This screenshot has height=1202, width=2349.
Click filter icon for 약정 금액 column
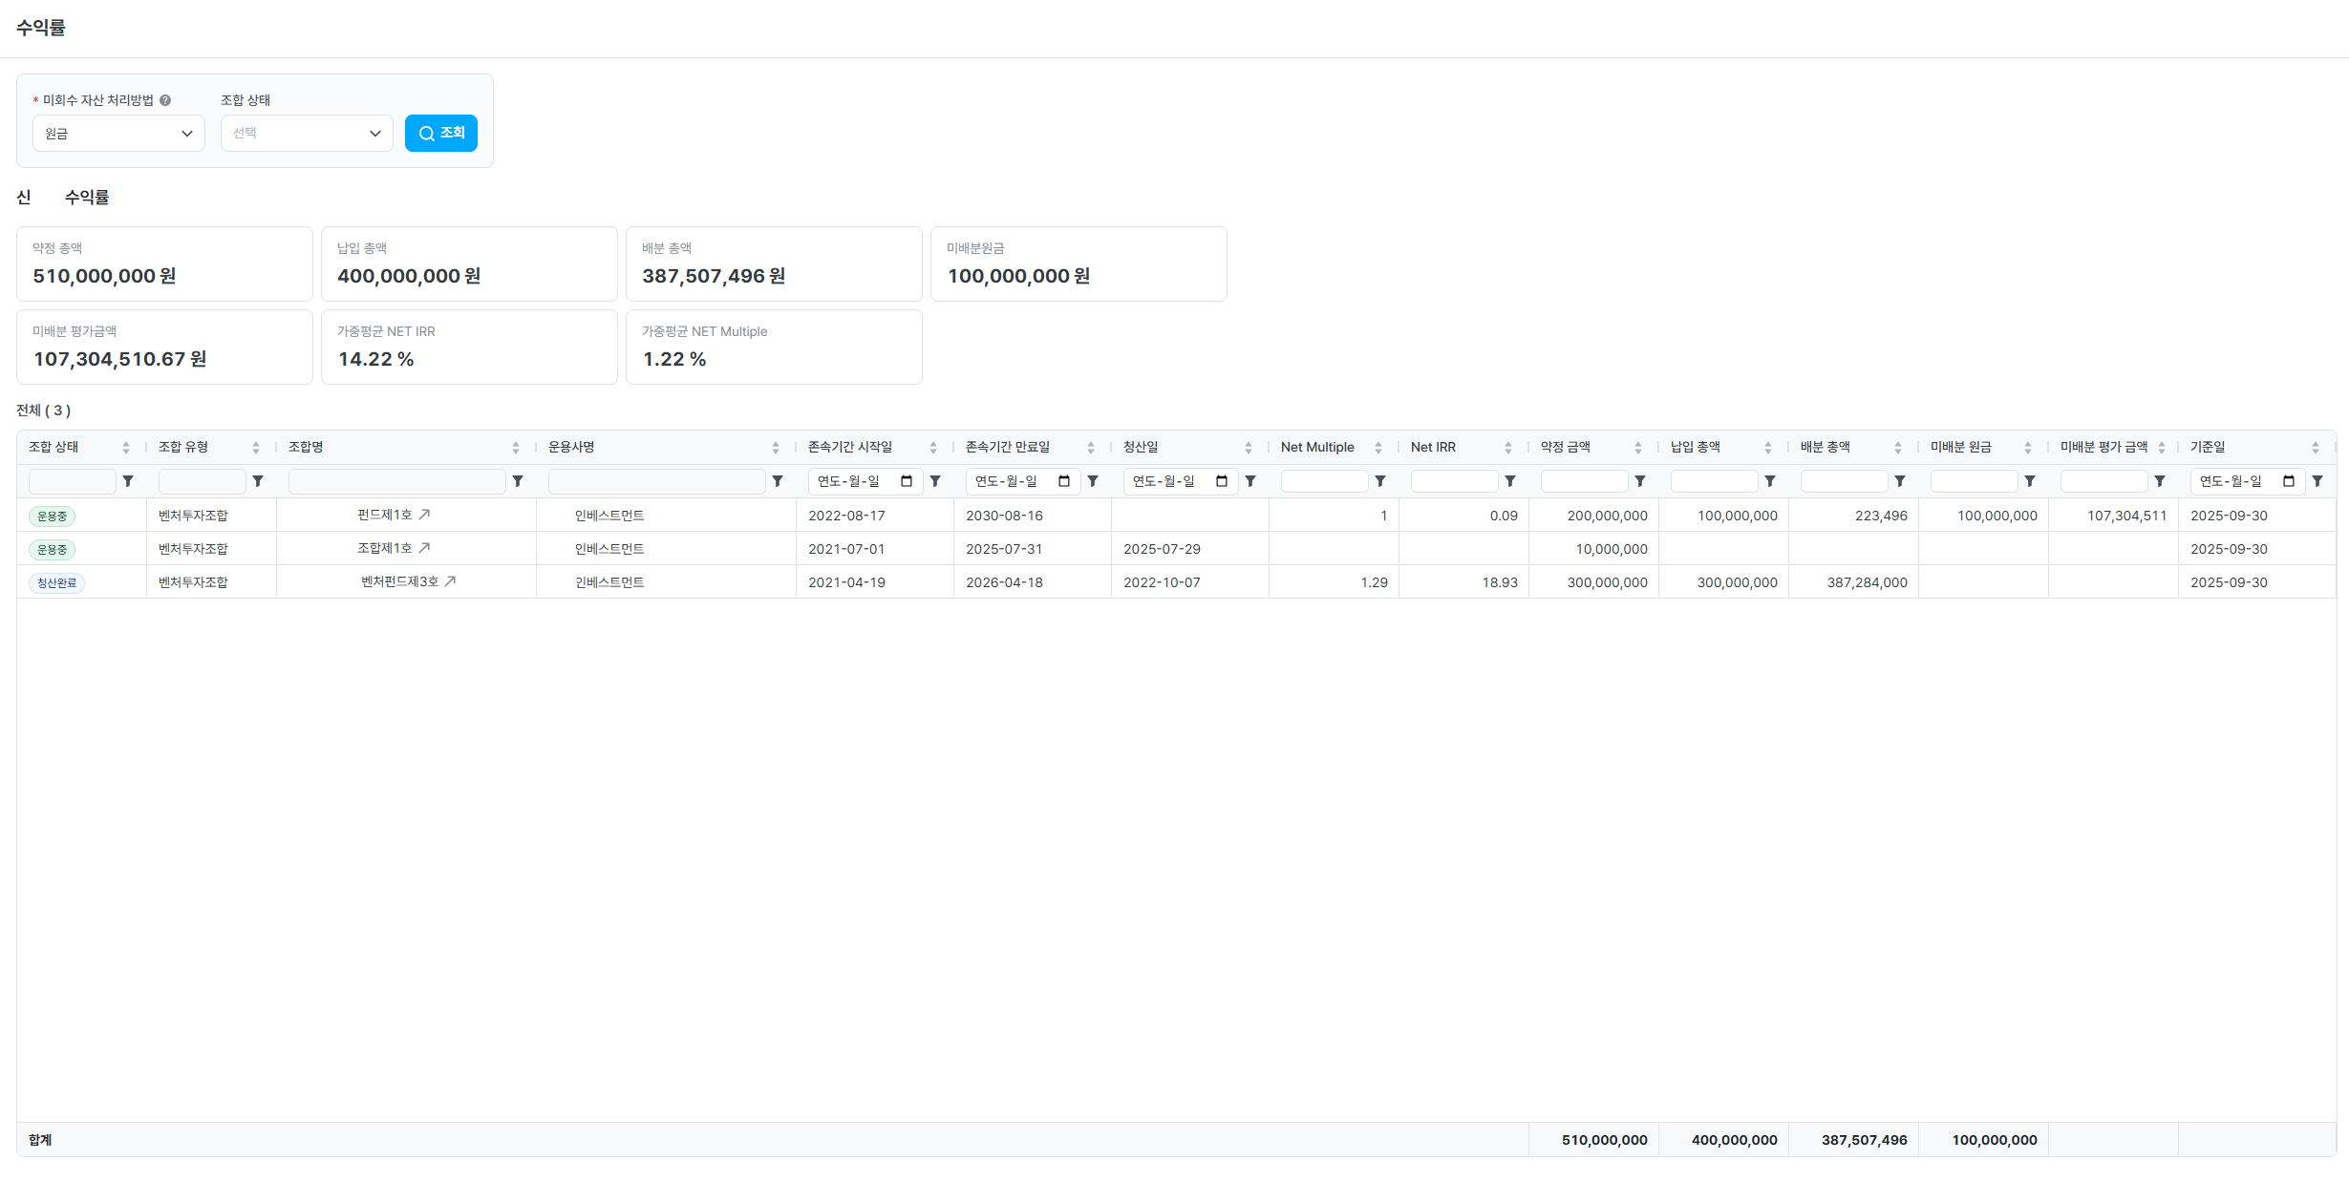(1640, 482)
